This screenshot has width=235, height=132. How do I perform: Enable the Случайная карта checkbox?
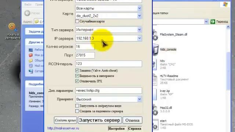point(77,21)
